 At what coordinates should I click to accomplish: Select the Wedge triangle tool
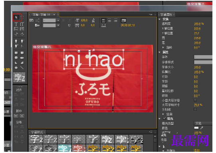pyautogui.click(x=16, y=63)
